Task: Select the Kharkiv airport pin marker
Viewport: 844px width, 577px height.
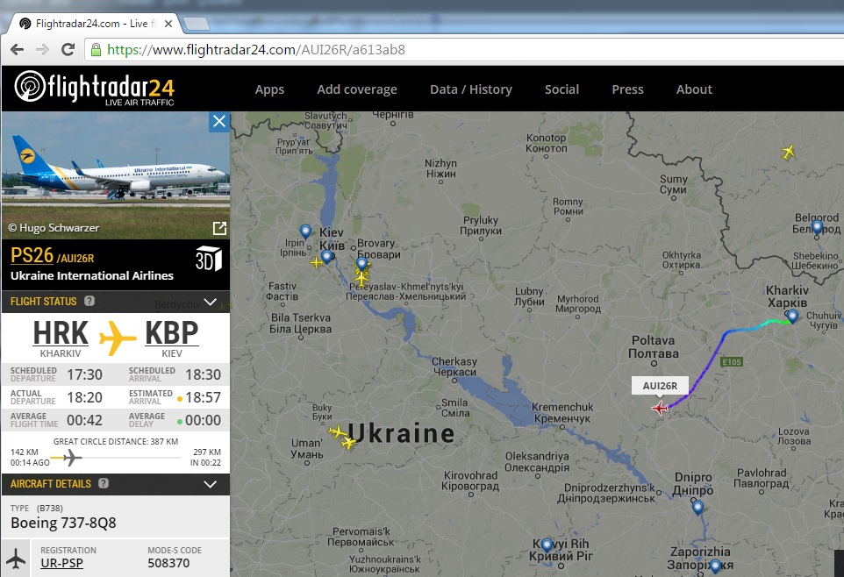Action: point(792,317)
